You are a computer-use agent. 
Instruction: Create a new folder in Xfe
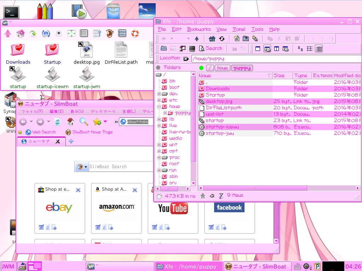pos(246,39)
